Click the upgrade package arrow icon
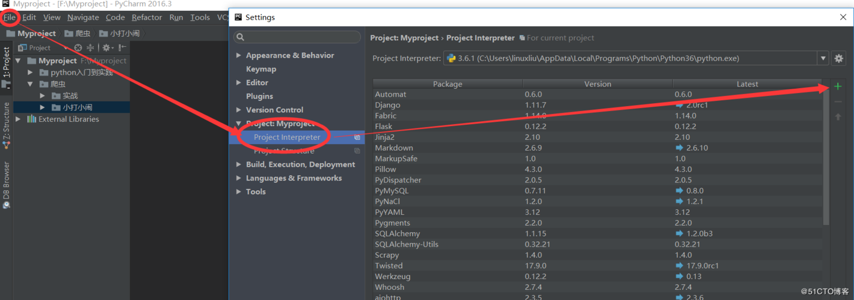Screen dimensions: 854x300 [838, 116]
